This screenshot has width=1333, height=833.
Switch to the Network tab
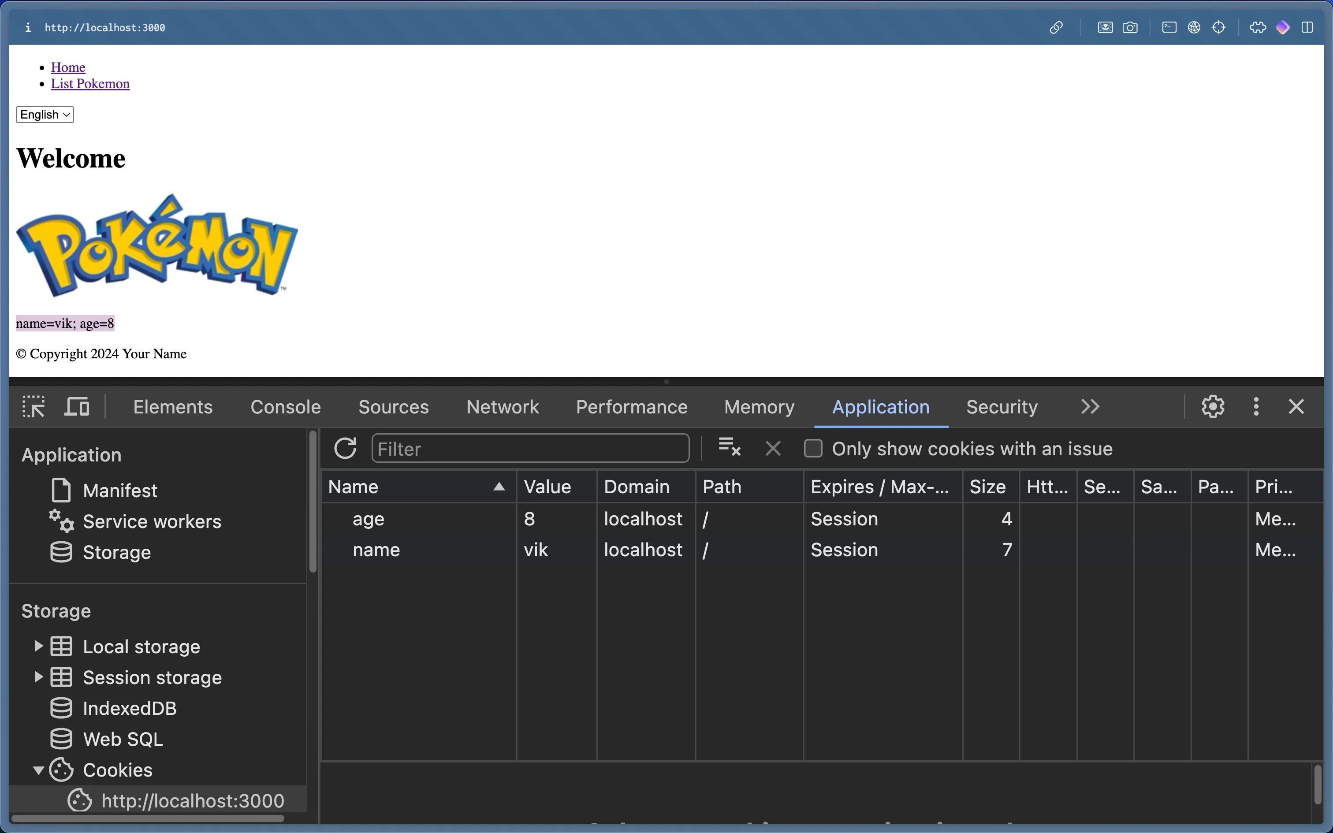coord(503,406)
